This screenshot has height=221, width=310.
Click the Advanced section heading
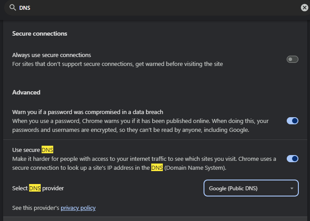tap(26, 92)
